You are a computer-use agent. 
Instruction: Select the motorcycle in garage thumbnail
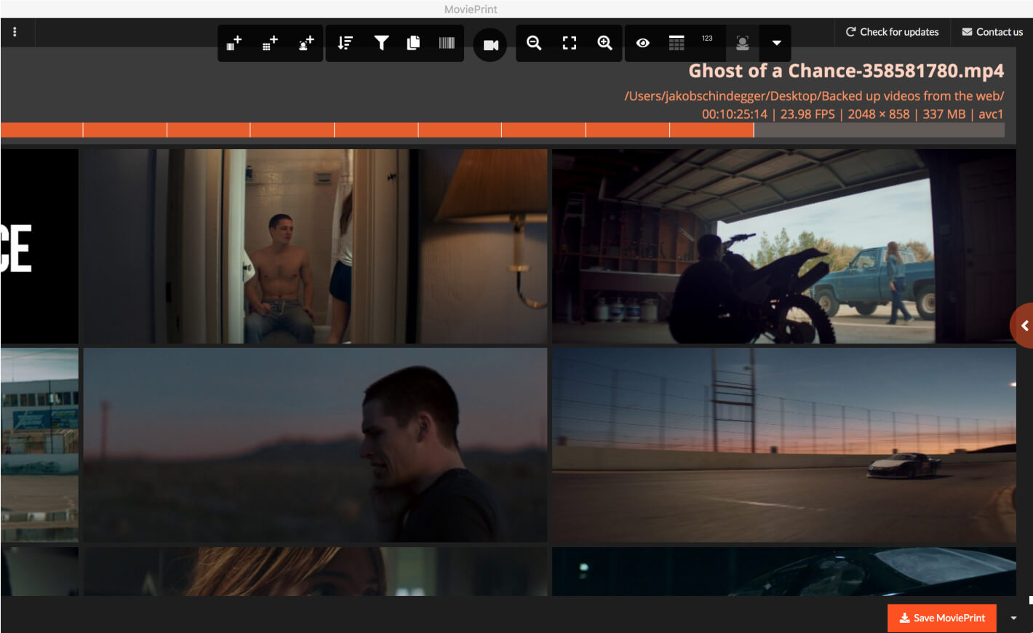[784, 246]
